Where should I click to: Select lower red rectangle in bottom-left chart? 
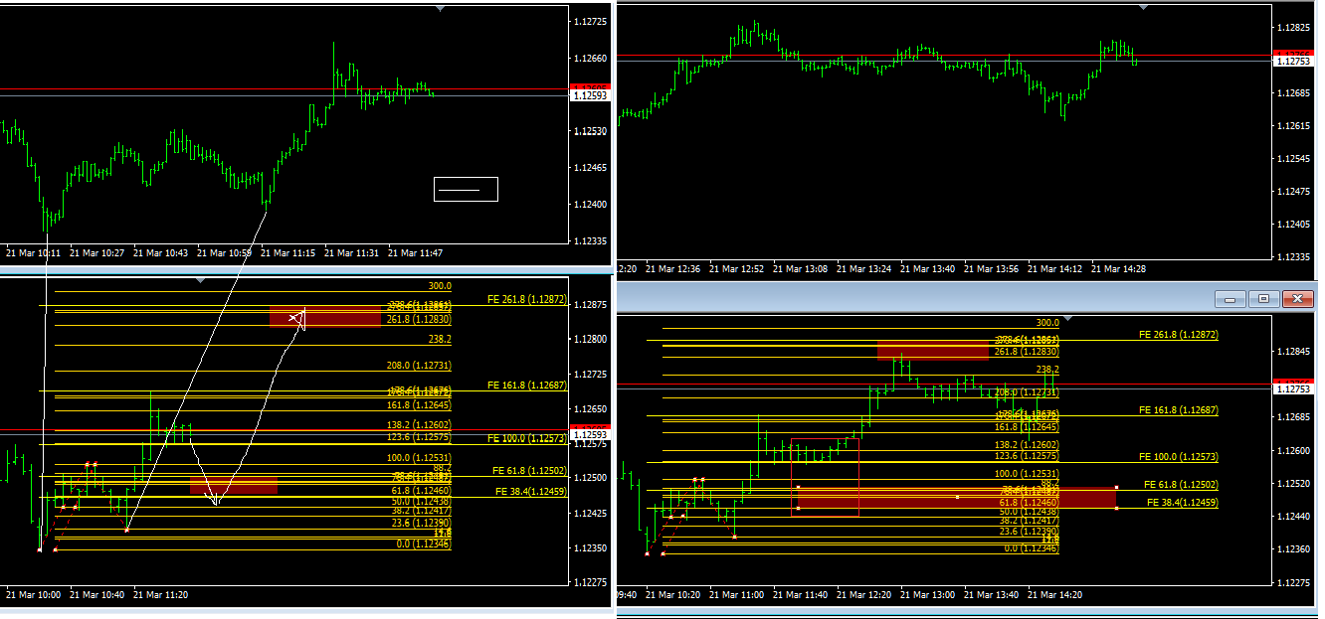tap(234, 485)
